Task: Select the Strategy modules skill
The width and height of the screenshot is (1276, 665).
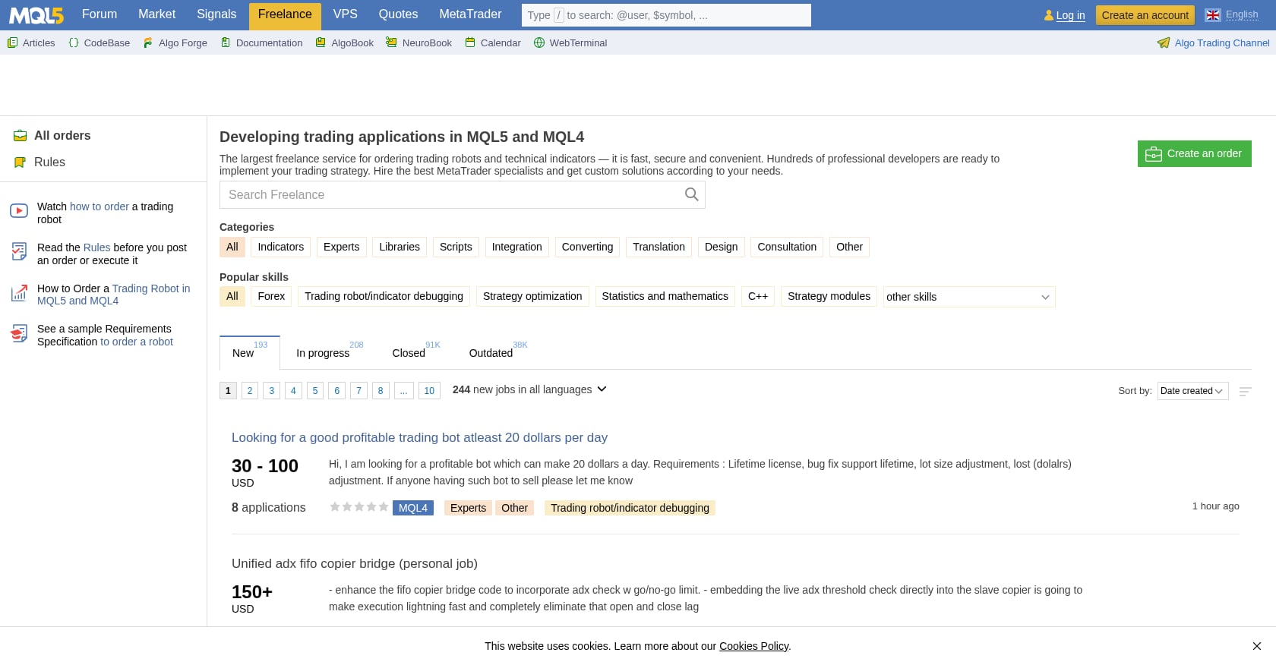Action: point(829,296)
